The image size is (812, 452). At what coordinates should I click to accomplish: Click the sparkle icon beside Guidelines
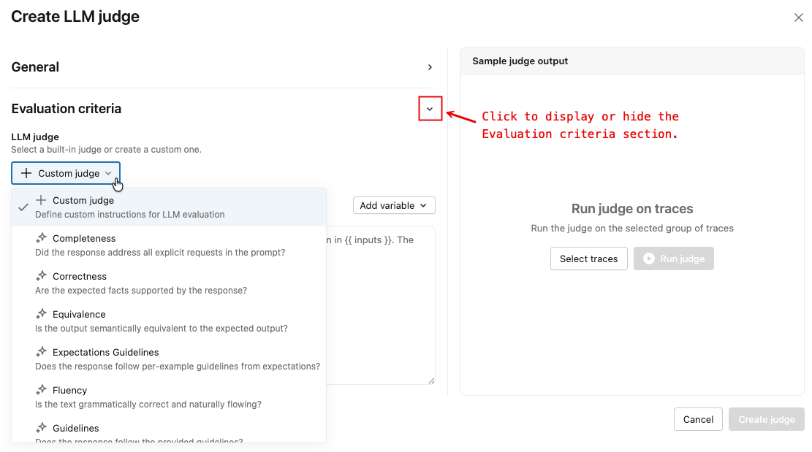[42, 428]
